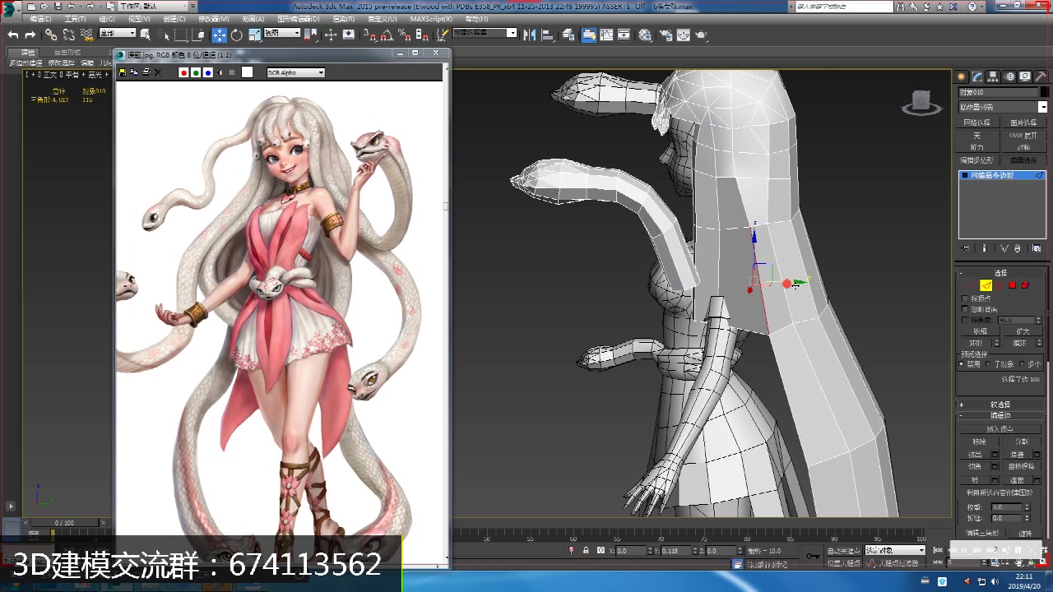
Task: Select the Bind to Space Warp tool
Action: point(86,35)
